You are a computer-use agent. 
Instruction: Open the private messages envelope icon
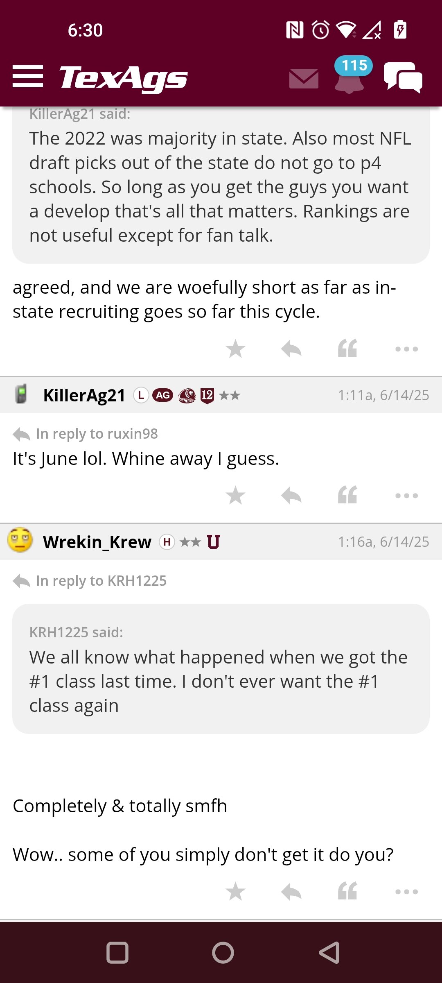click(304, 78)
